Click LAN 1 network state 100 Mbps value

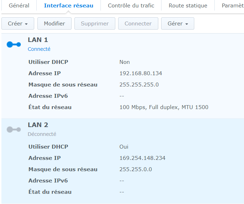pyautogui.click(x=164, y=107)
